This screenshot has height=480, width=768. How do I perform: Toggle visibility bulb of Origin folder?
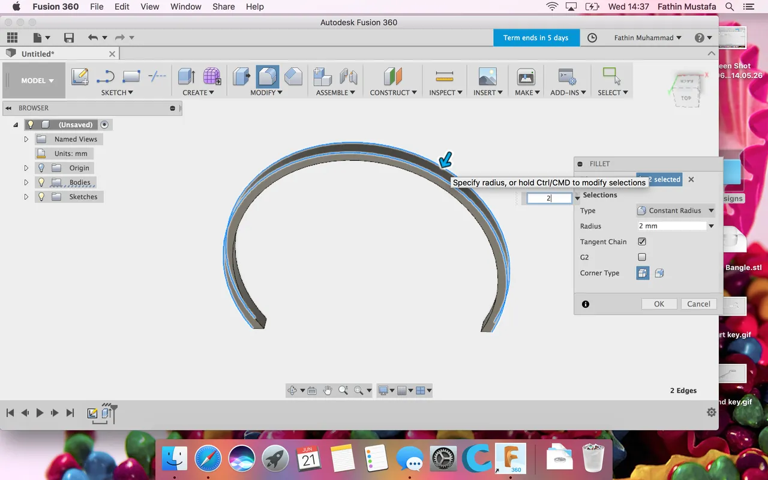(x=41, y=168)
